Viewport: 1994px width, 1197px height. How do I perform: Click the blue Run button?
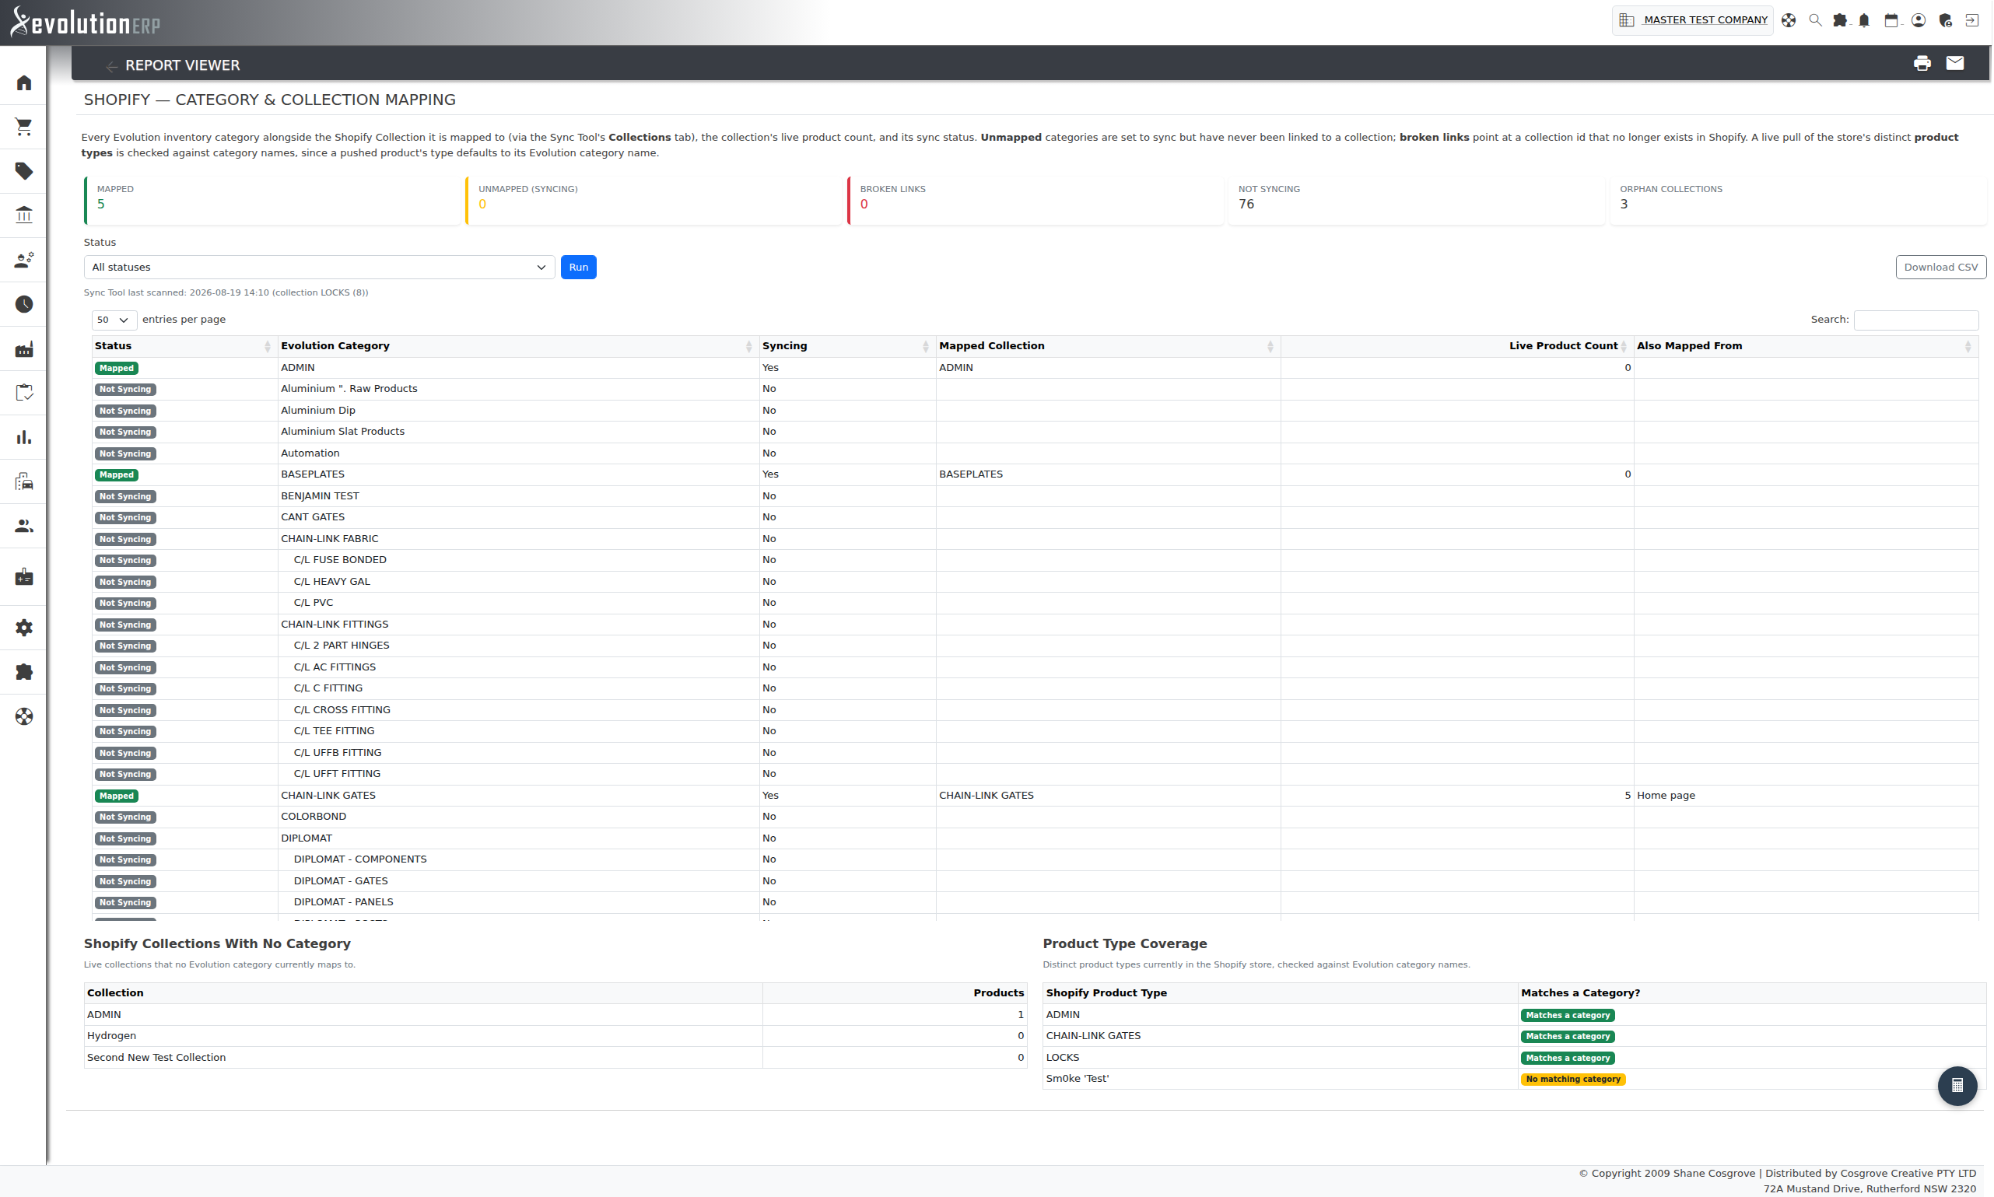[578, 267]
